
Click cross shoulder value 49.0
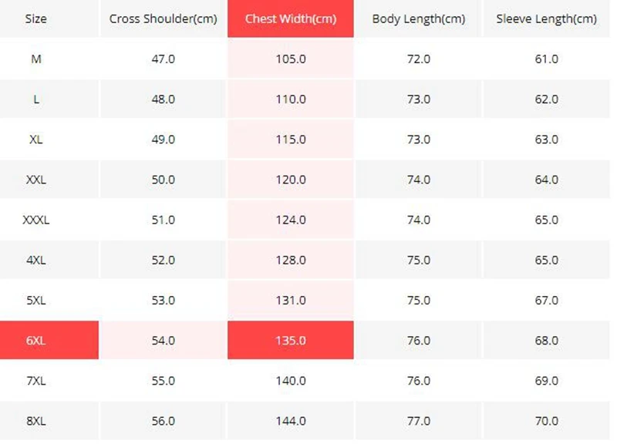click(163, 139)
